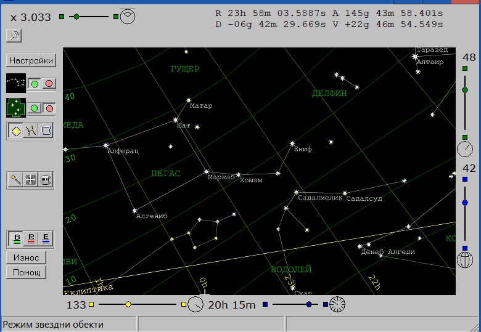Click the vertical green altitude slider handle
The image size is (481, 332).
pos(465,90)
